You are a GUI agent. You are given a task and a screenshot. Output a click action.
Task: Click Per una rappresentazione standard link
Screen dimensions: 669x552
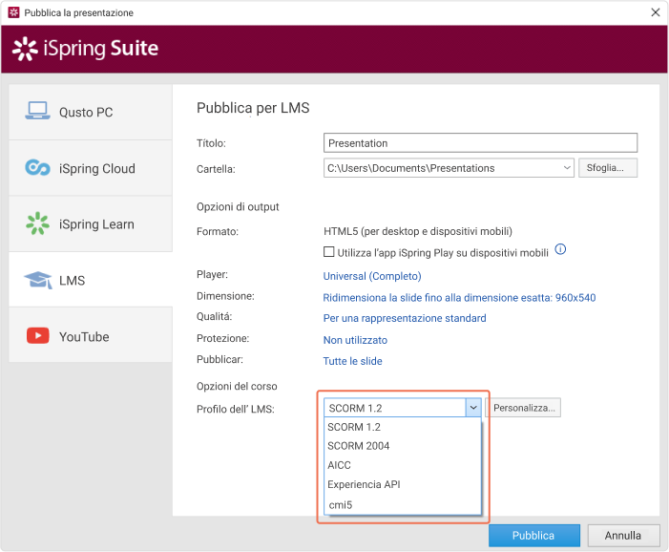(405, 318)
